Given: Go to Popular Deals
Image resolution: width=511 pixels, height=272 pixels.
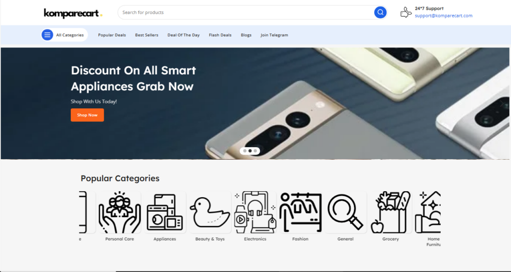Looking at the screenshot, I should tap(112, 35).
